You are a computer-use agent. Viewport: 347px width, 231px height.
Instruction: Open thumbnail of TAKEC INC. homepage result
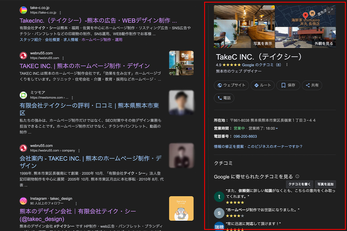point(181,63)
